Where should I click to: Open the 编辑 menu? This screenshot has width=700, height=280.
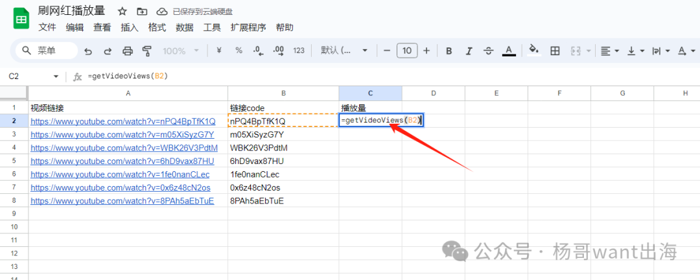tap(75, 28)
